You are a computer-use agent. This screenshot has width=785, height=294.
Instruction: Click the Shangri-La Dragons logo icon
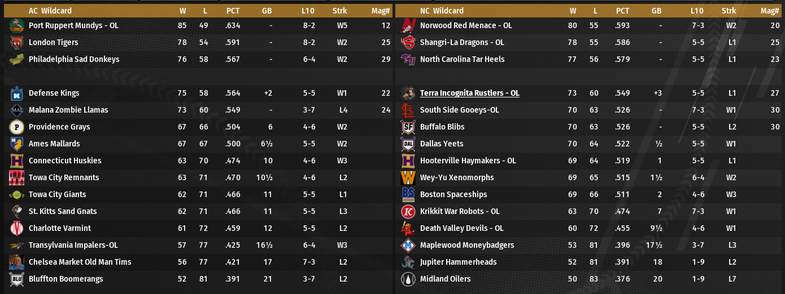tap(408, 42)
